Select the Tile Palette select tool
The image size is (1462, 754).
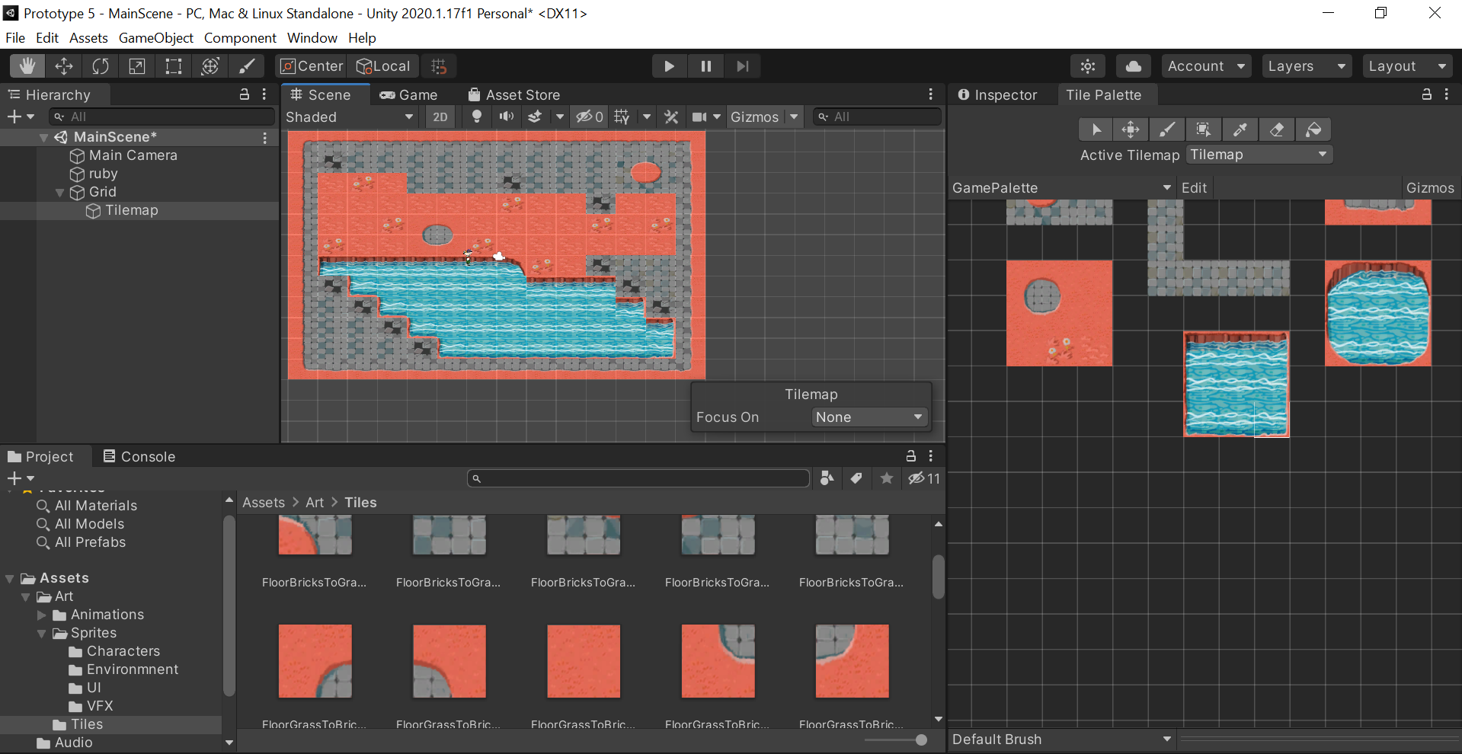[x=1096, y=129]
